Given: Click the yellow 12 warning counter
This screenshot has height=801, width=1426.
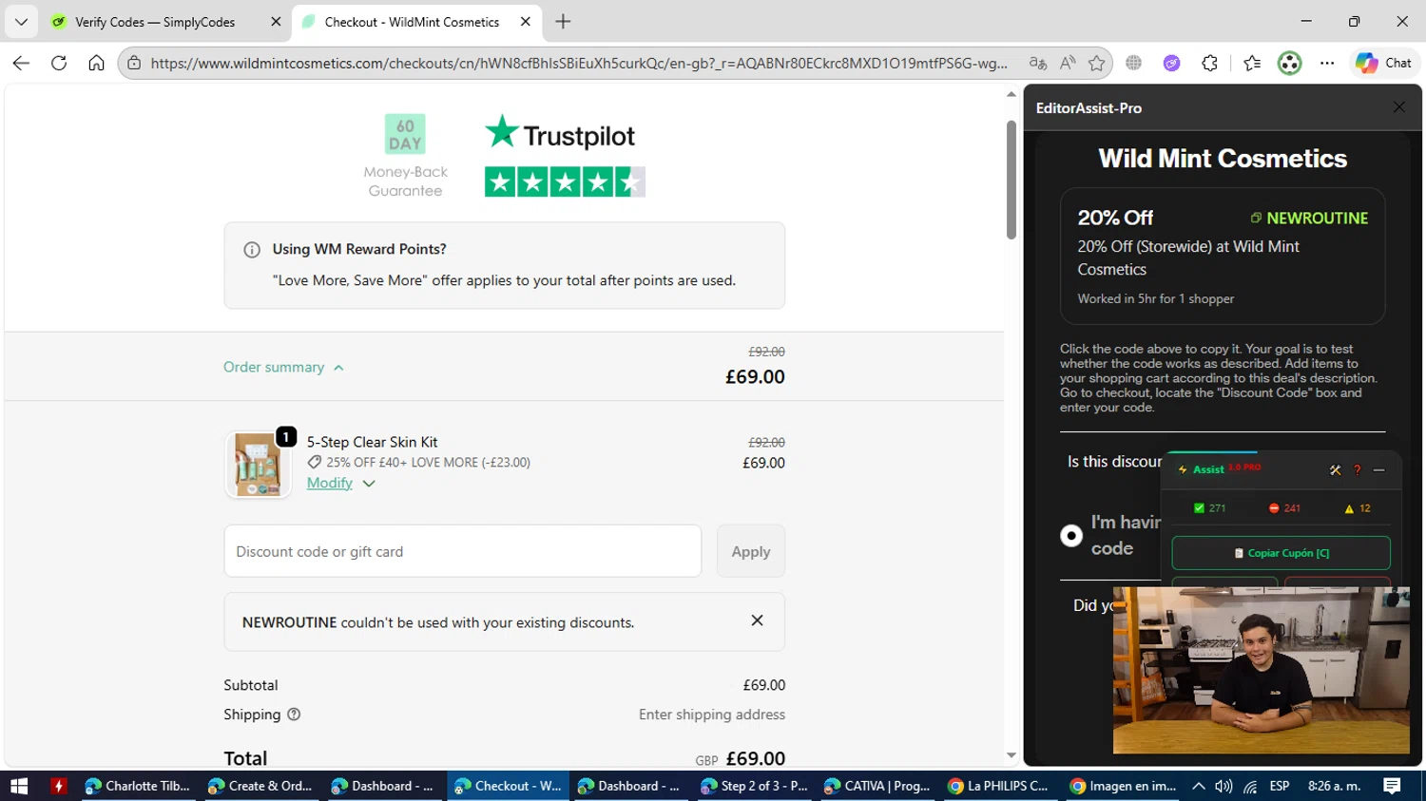Looking at the screenshot, I should (x=1357, y=508).
